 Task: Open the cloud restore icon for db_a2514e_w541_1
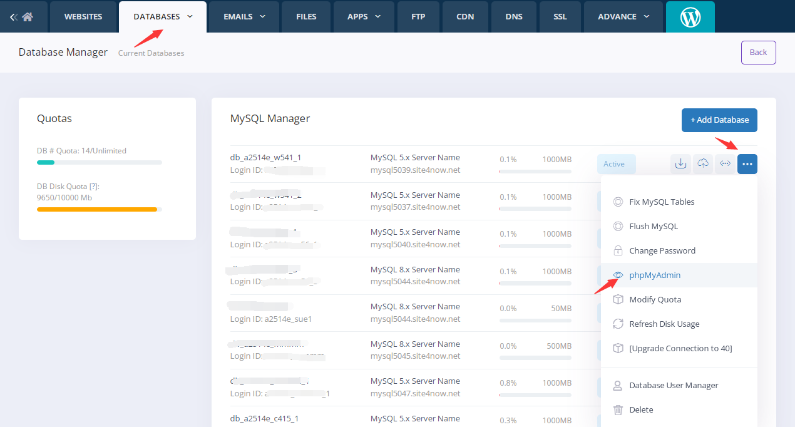coord(702,163)
